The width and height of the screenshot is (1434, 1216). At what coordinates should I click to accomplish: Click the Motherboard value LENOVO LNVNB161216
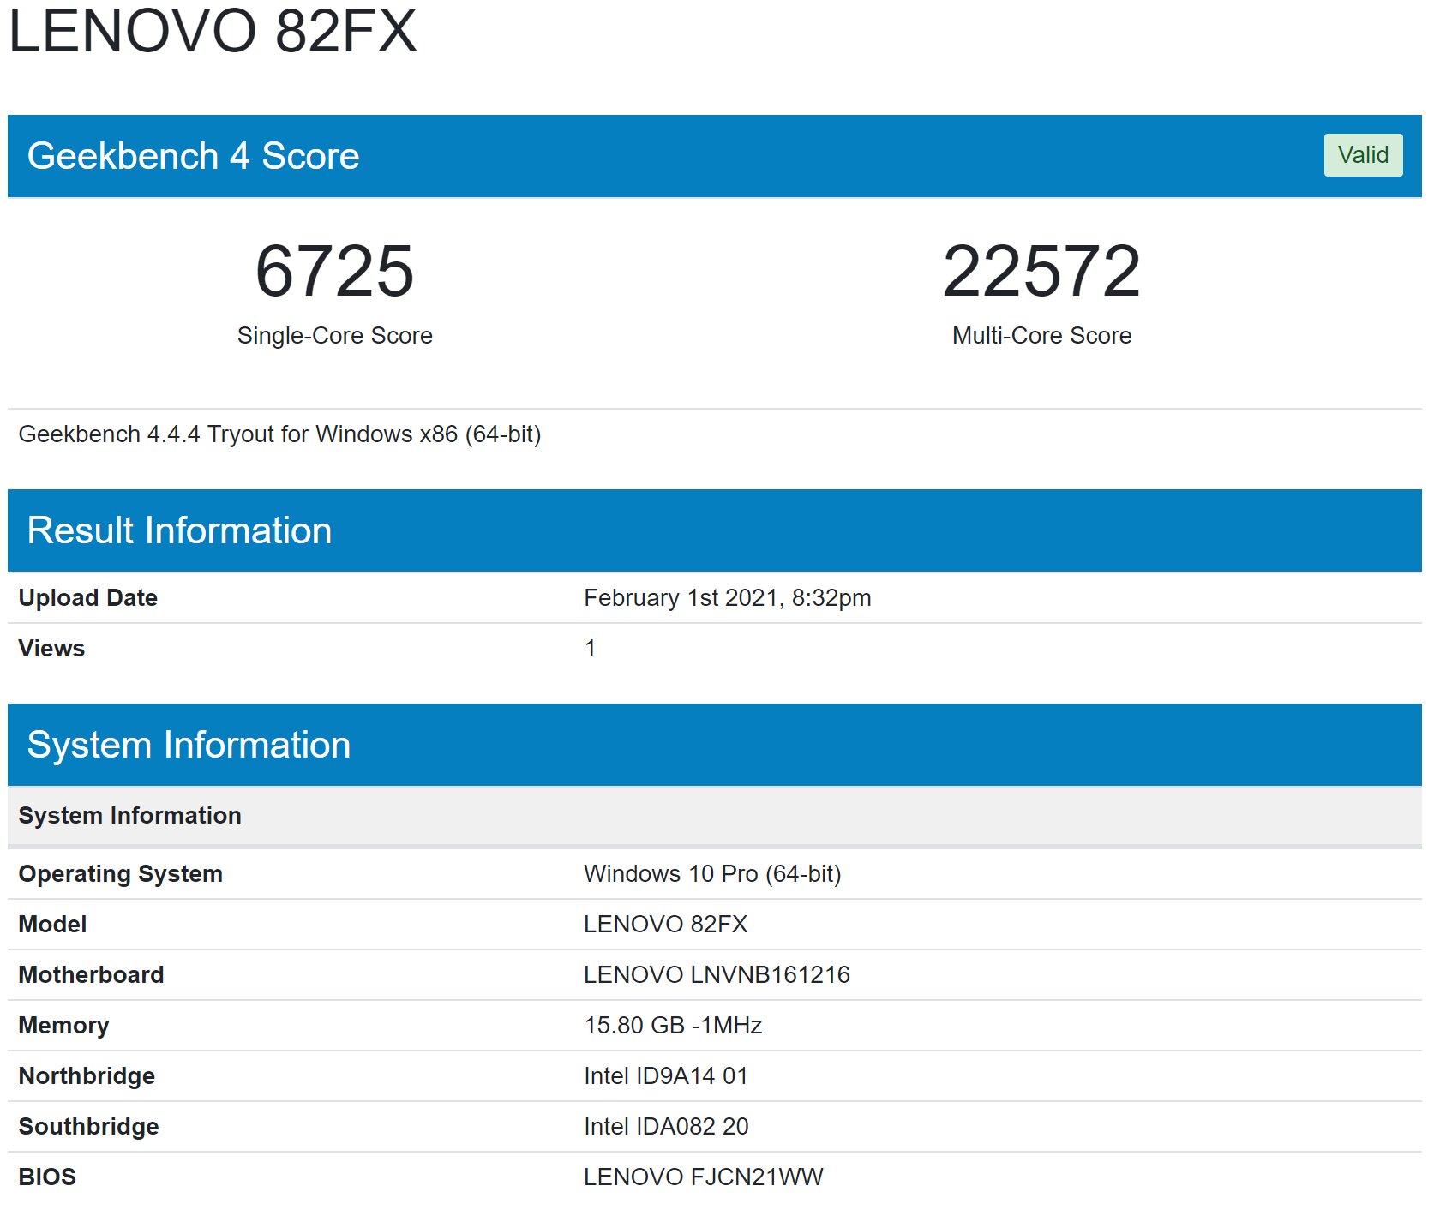tap(717, 974)
